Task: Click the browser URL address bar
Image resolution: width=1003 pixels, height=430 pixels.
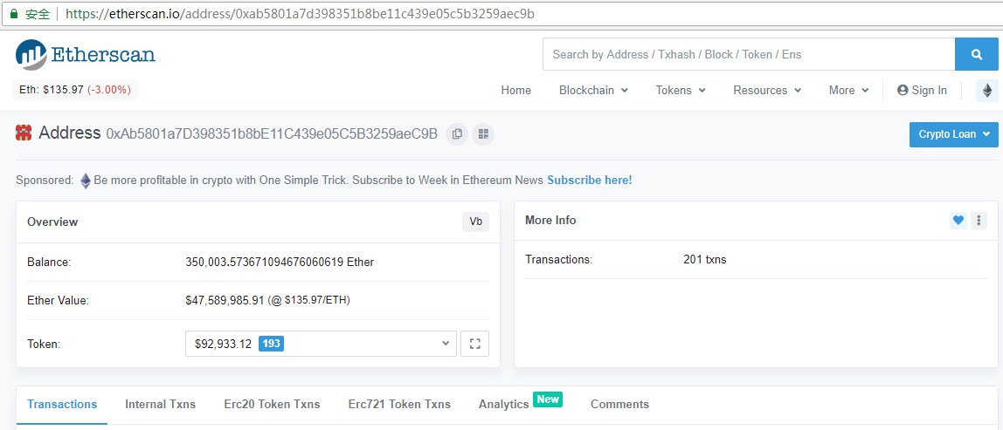Action: pyautogui.click(x=501, y=13)
